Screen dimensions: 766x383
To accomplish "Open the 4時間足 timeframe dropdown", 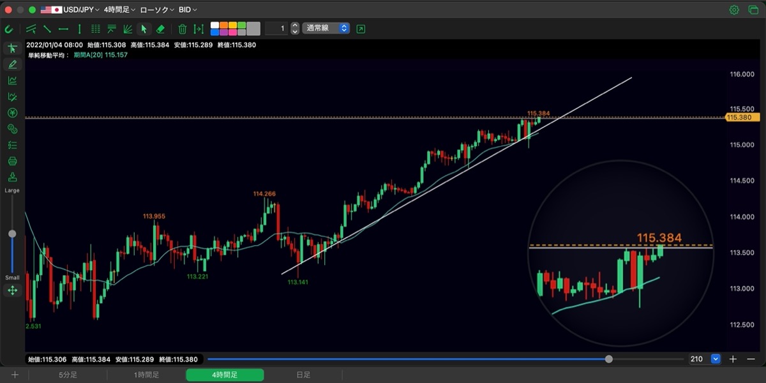I will [x=119, y=10].
